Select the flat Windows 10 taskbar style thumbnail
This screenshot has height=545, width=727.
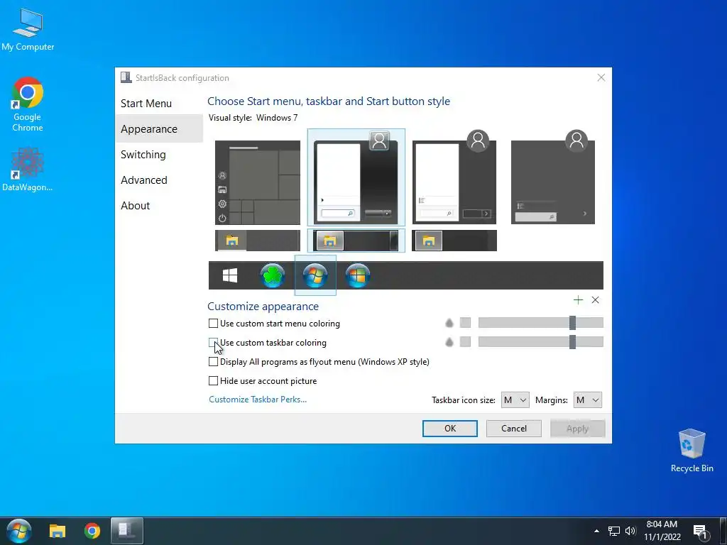click(257, 241)
